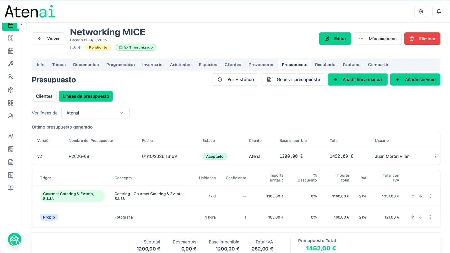Switch to the Info tab
Screen dimensions: 450x253
click(x=41, y=65)
